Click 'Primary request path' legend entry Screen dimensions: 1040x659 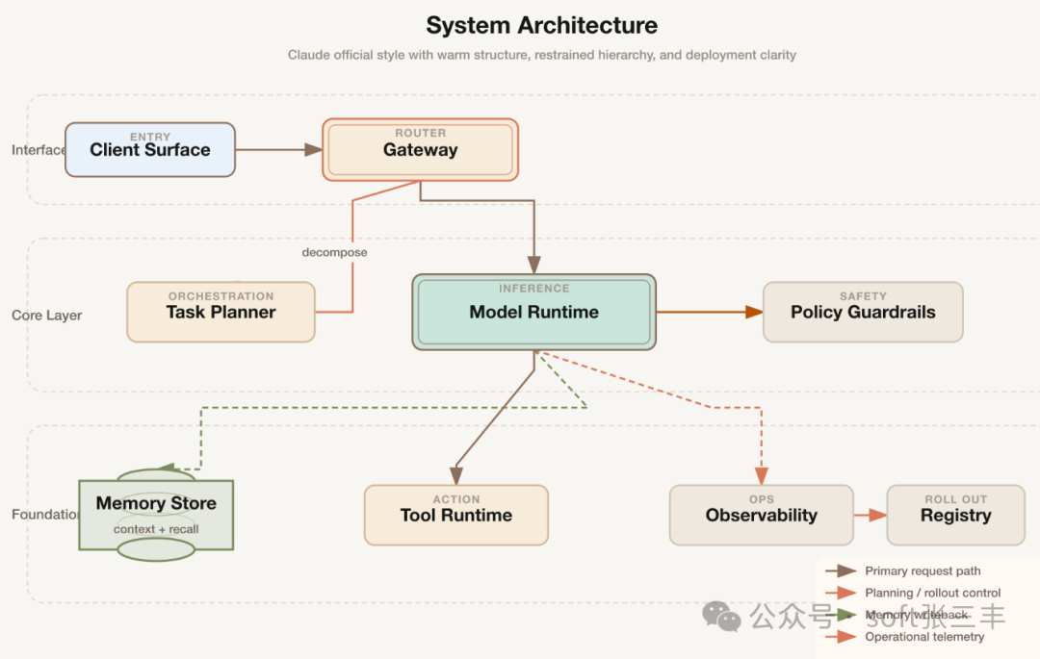[923, 570]
